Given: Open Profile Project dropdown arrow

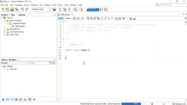Looking at the screenshot, I should point(84,9).
